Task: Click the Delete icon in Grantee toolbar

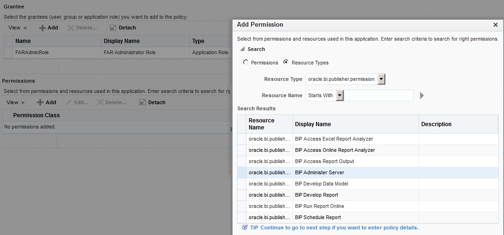Action: 71,28
